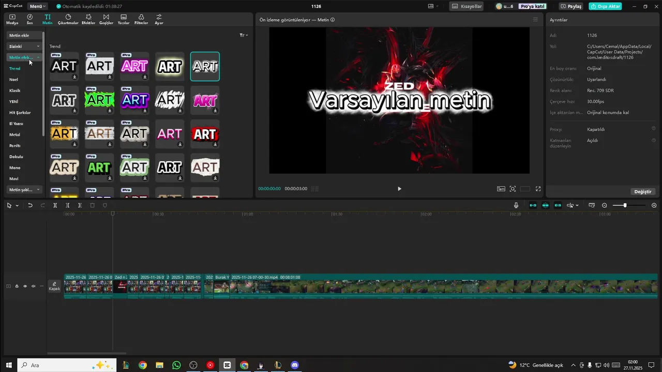This screenshot has height=372, width=662.
Task: Switch to the Çıkartmalar stickers tab
Action: click(68, 20)
